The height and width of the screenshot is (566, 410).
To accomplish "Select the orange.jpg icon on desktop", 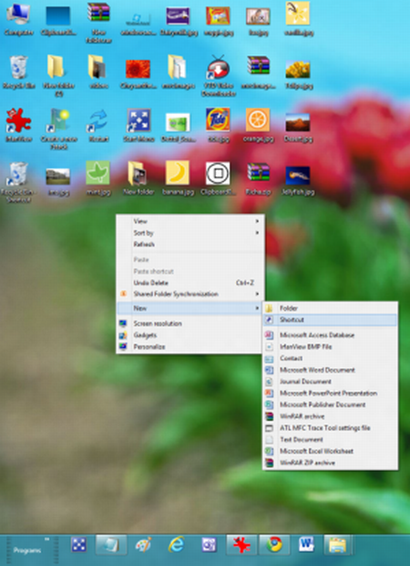I will 258,125.
